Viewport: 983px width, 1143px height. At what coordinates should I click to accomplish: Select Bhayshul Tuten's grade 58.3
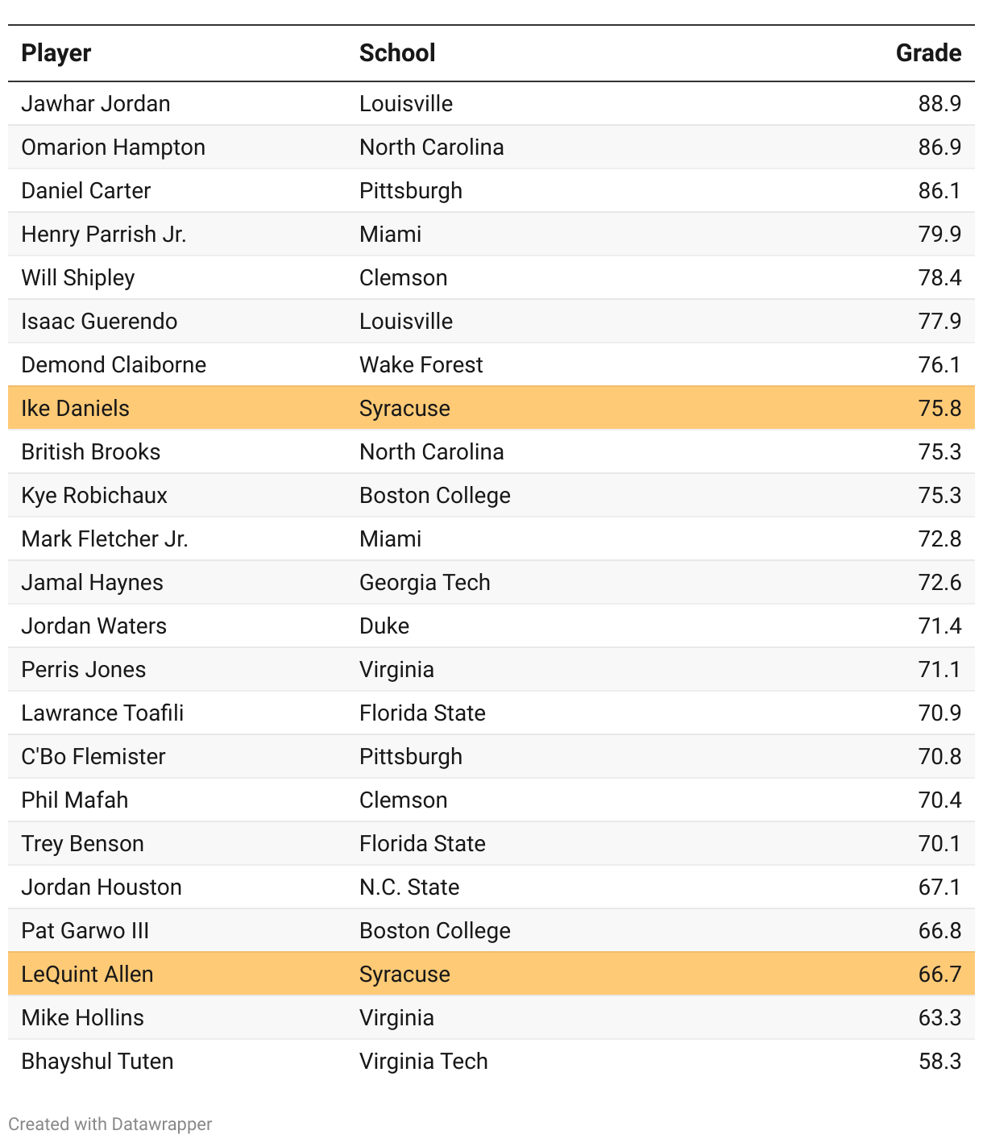pos(939,1062)
